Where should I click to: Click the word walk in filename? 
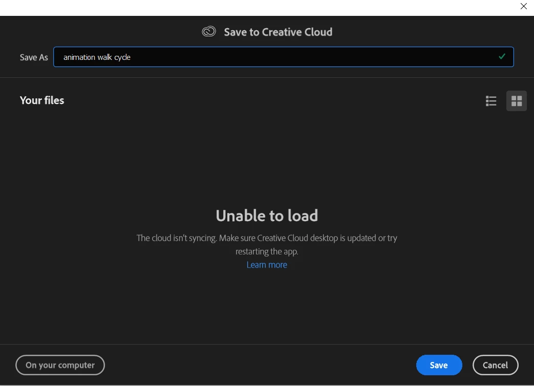tap(104, 57)
